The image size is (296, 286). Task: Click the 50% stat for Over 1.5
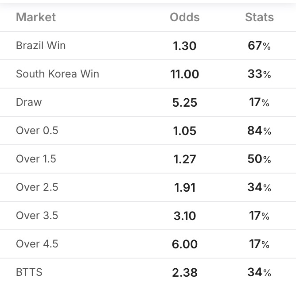pyautogui.click(x=259, y=159)
